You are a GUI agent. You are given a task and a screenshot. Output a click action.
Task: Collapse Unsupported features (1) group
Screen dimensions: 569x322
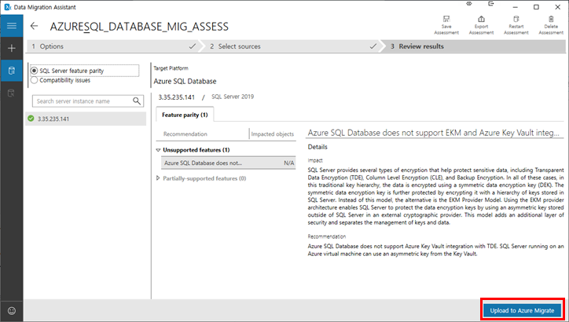coord(158,150)
